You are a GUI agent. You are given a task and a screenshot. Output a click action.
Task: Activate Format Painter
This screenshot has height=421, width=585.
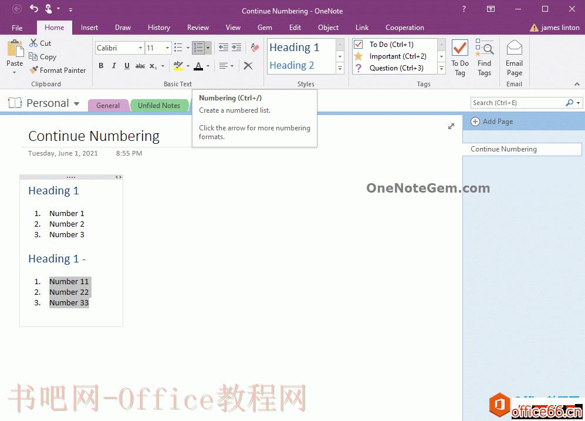tap(58, 70)
